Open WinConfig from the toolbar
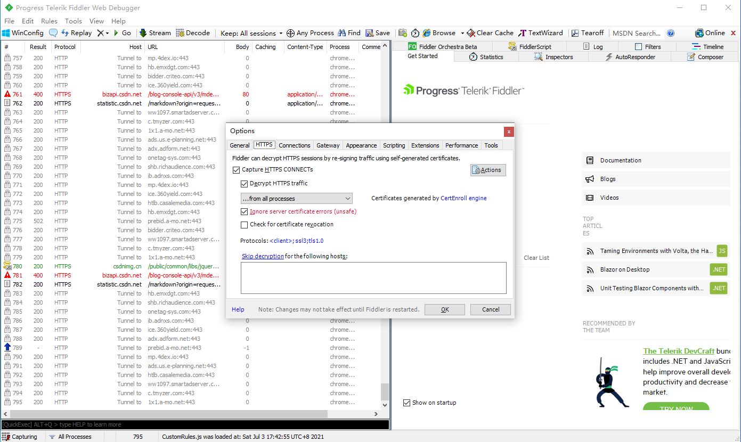The height and width of the screenshot is (442, 741). (22, 33)
